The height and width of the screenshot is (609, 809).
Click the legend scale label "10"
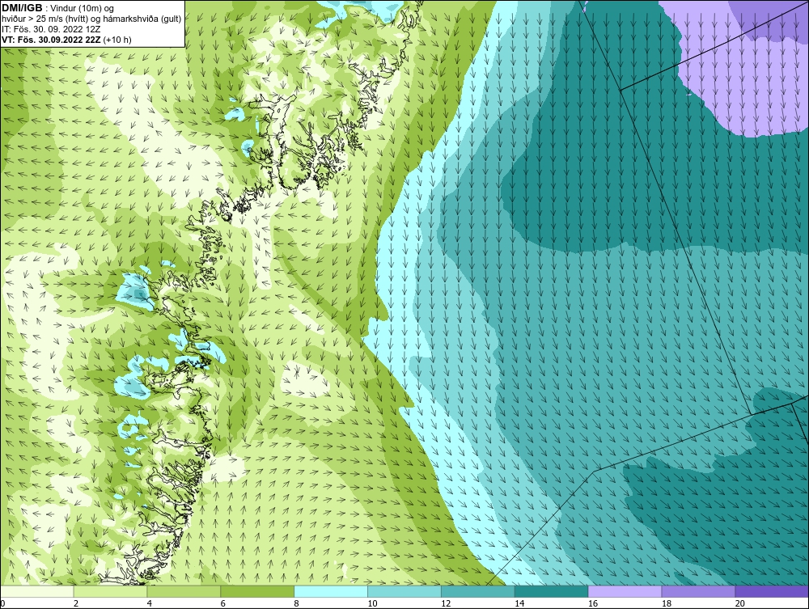372,603
